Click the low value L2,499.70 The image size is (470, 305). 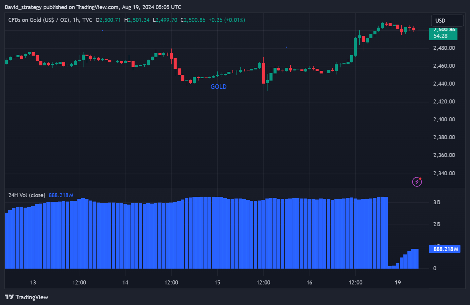(x=165, y=20)
